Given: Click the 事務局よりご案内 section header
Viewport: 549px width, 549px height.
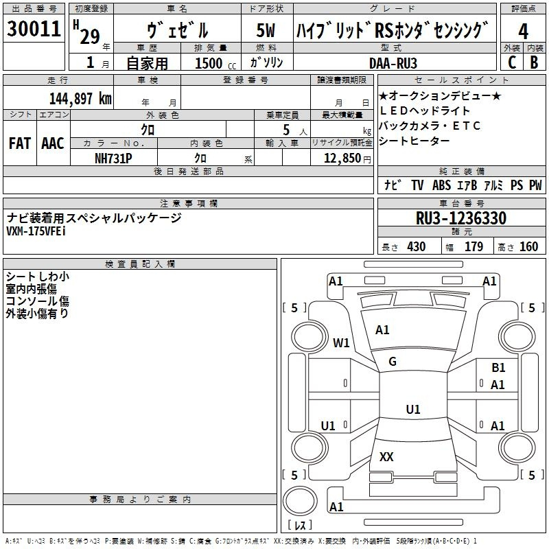Looking at the screenshot, I should 140,500.
